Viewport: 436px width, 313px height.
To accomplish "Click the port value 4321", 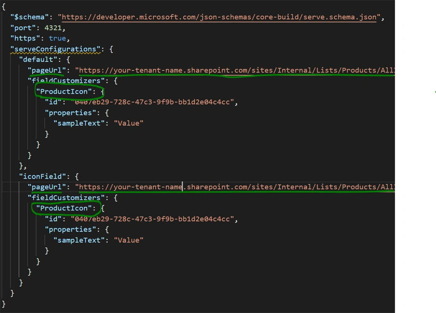I will [x=53, y=28].
